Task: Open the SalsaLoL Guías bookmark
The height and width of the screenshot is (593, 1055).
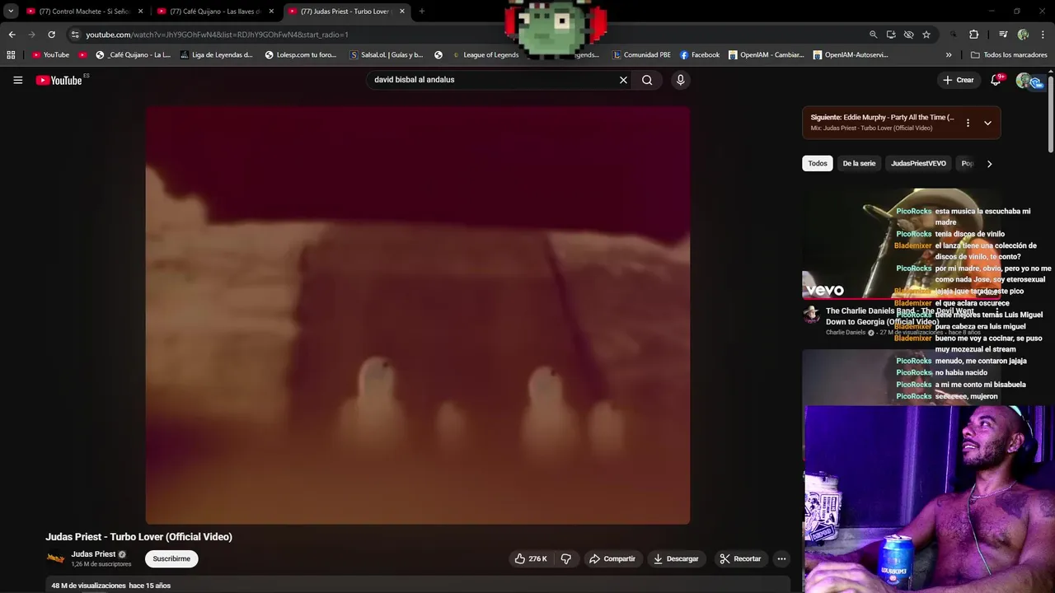Action: click(x=387, y=55)
